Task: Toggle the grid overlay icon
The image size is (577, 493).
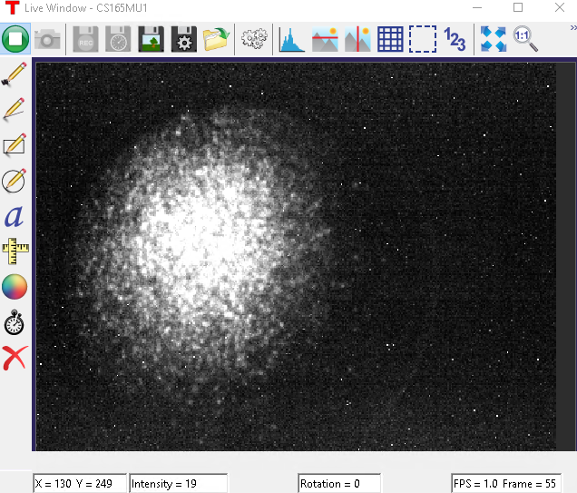Action: tap(390, 39)
